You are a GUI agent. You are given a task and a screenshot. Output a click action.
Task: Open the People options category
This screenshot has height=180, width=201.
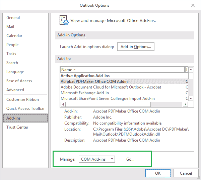coord(25,45)
